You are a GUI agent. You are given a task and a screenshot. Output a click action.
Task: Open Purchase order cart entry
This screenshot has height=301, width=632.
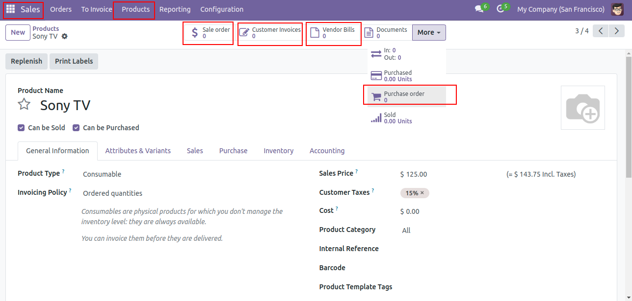pos(407,96)
